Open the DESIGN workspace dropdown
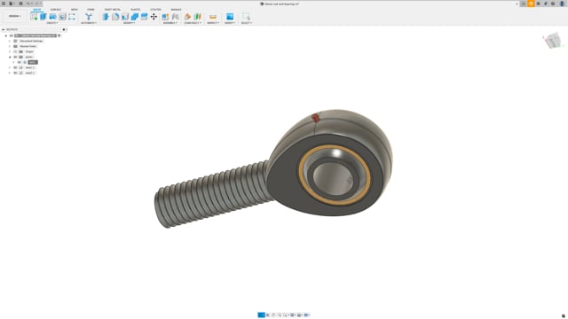The width and height of the screenshot is (568, 319). pos(14,16)
